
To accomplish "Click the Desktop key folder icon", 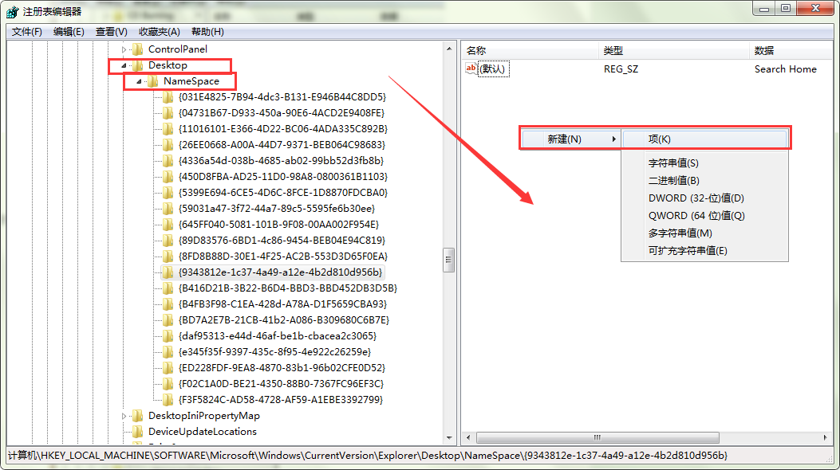I will [137, 65].
